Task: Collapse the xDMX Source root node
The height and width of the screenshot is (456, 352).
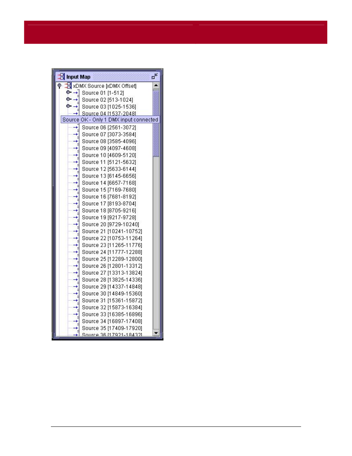Action: pos(59,86)
